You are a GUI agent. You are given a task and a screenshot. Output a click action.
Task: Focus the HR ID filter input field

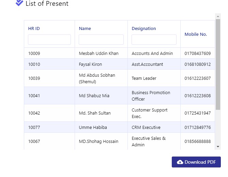(49, 40)
